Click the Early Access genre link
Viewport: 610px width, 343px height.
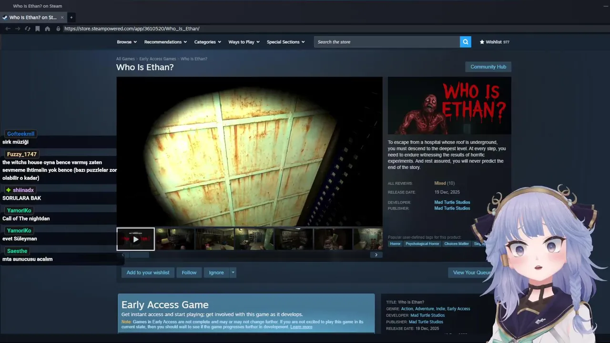point(458,309)
